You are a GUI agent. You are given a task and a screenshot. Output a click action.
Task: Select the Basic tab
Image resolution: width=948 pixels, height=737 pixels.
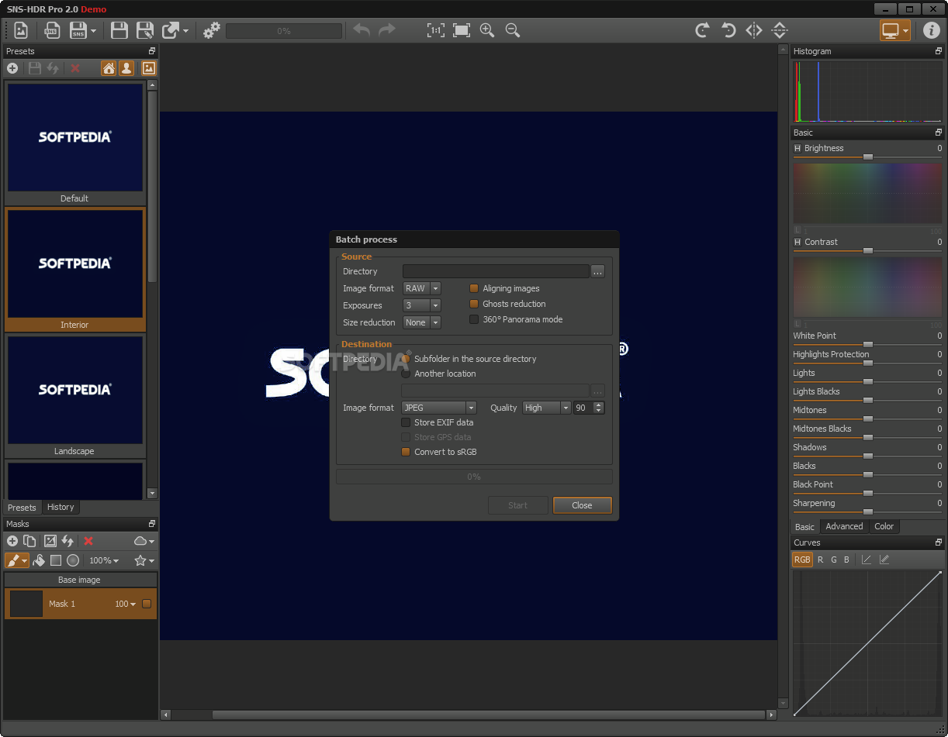(805, 527)
